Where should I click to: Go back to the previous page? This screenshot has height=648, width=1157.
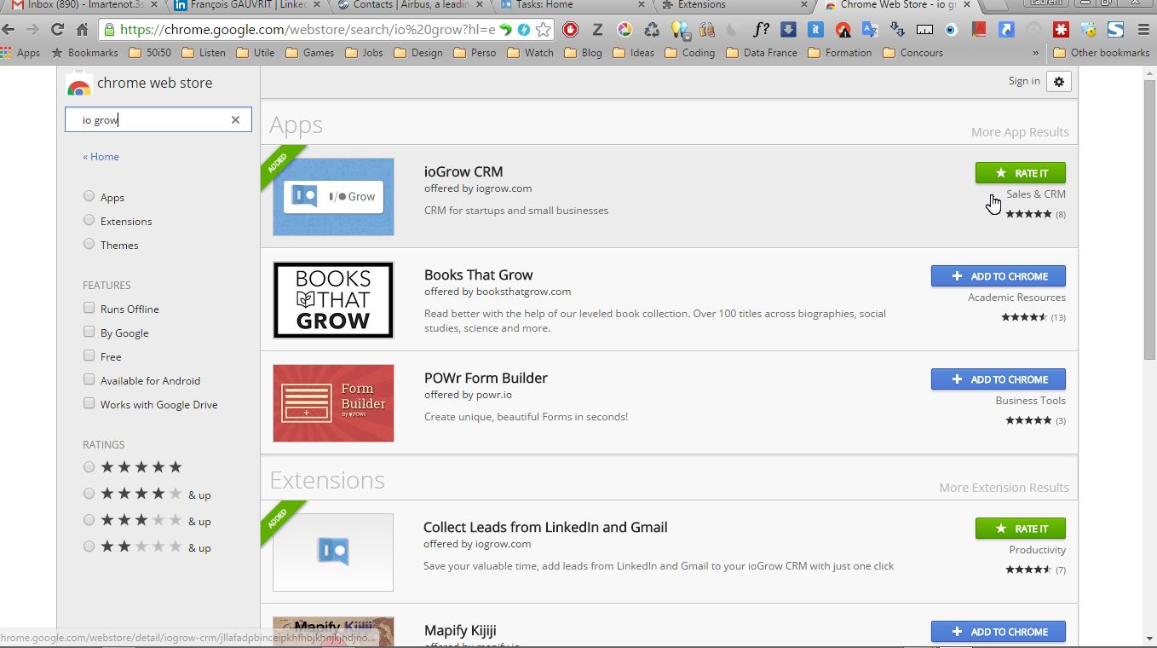9,30
